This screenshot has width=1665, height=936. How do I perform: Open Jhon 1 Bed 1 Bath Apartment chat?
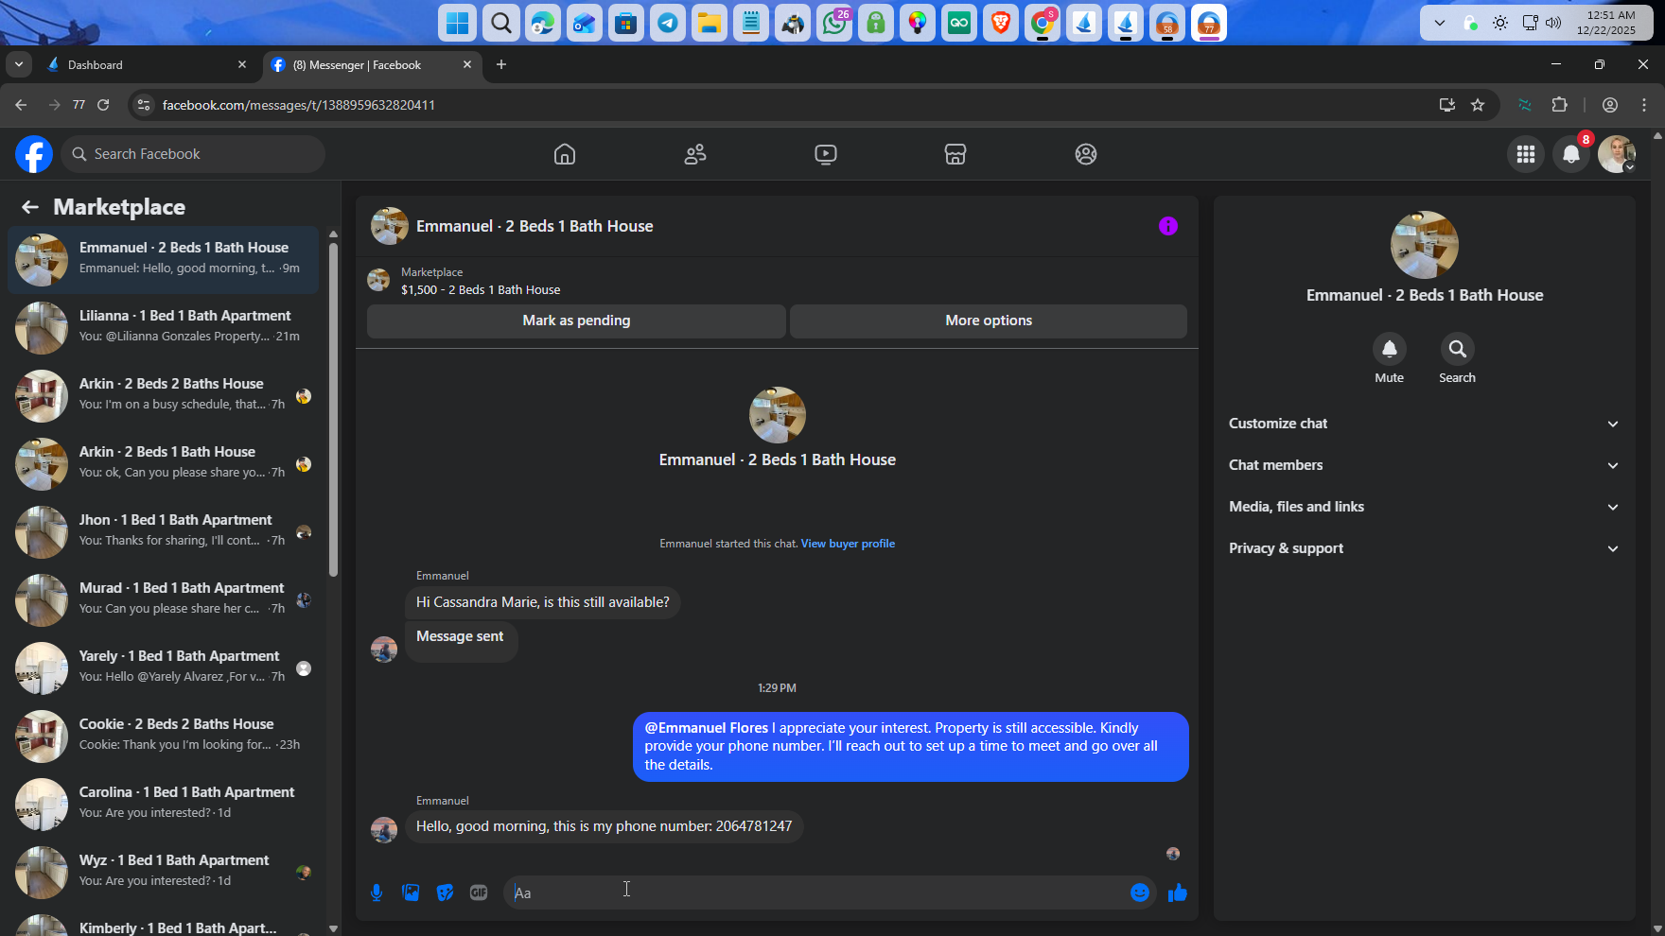163,532
